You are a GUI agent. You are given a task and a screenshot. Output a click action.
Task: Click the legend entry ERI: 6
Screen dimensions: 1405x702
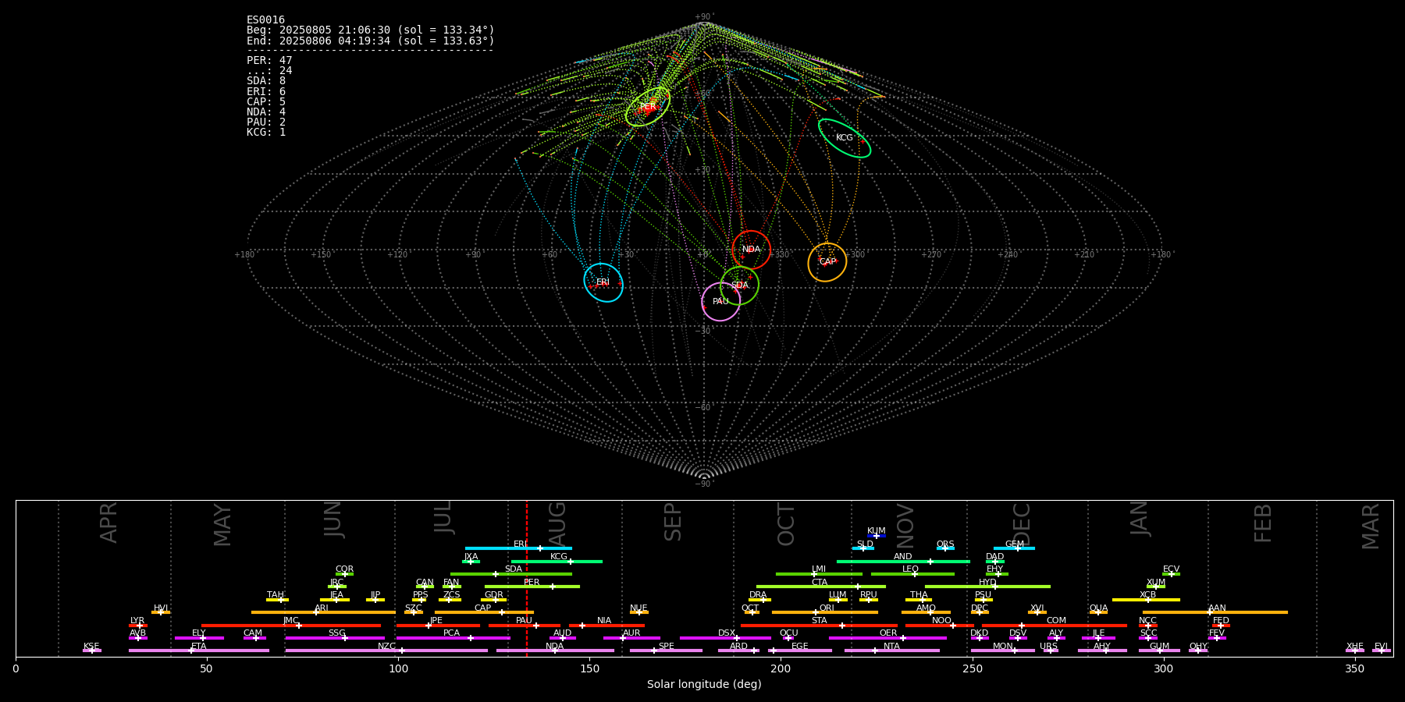click(x=266, y=91)
